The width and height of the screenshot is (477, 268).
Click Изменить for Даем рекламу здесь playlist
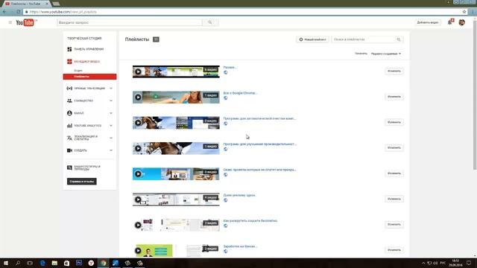pyautogui.click(x=394, y=199)
